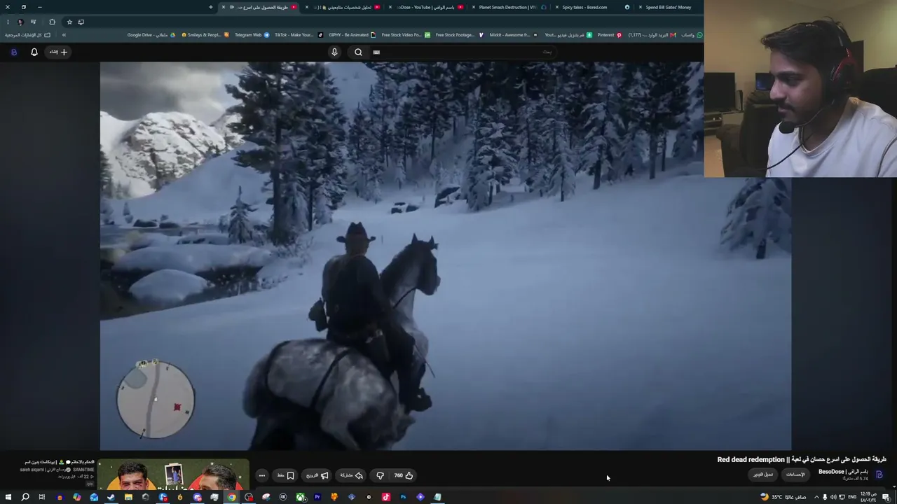Open Steam from the taskbar
The image size is (897, 504).
[x=111, y=497]
